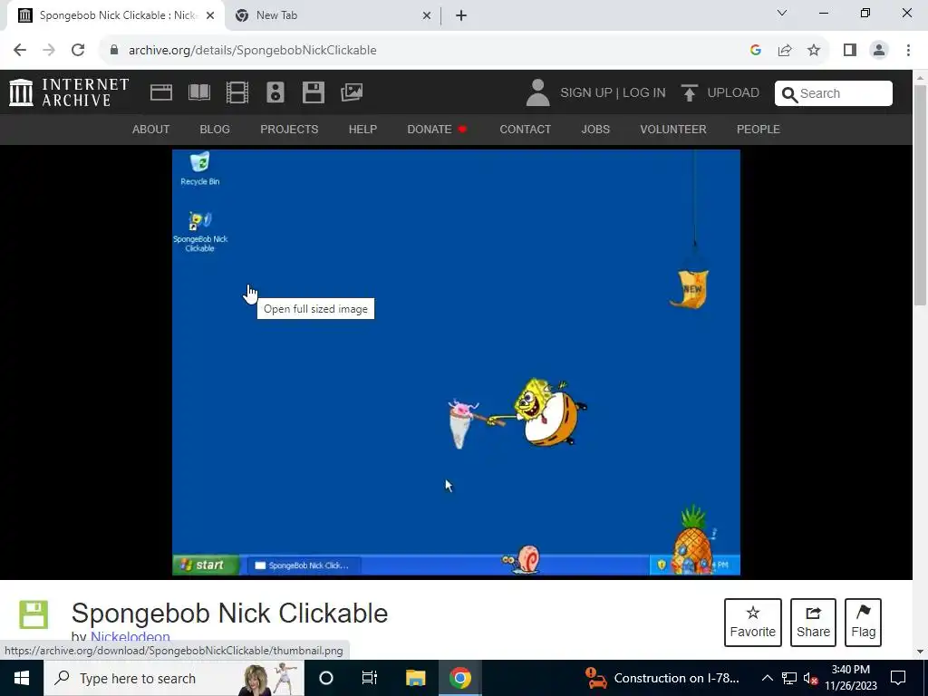Click the Favorite button
This screenshot has height=696, width=928.
753,622
